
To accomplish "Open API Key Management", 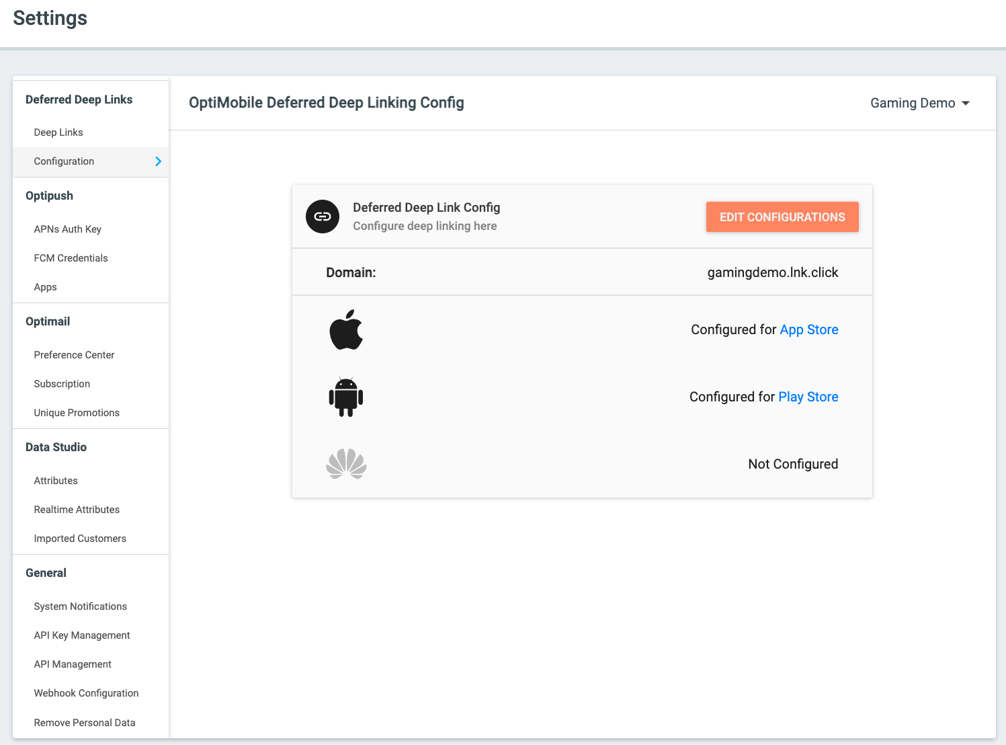I will (82, 635).
